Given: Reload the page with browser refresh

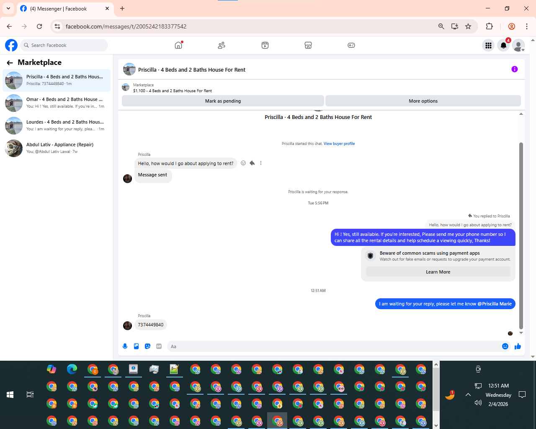Looking at the screenshot, I should point(39,26).
